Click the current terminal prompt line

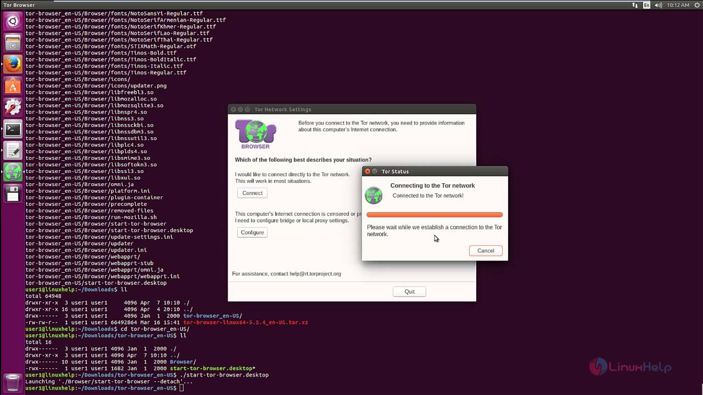pos(104,388)
